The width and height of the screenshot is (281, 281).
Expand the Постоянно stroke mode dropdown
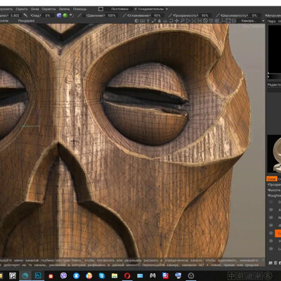click(x=120, y=9)
